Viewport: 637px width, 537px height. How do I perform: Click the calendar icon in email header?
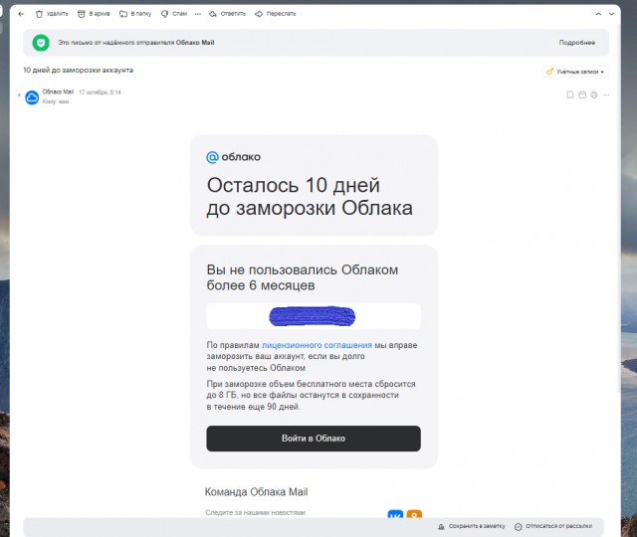coord(582,95)
